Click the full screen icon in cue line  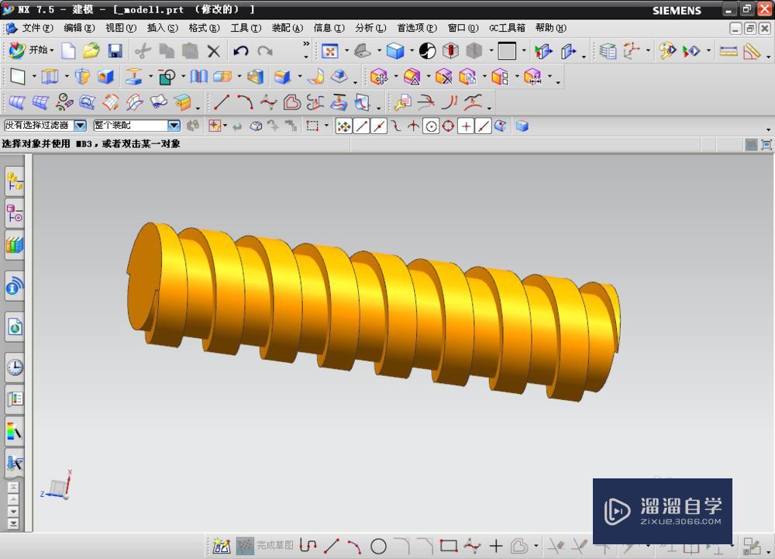pos(766,145)
